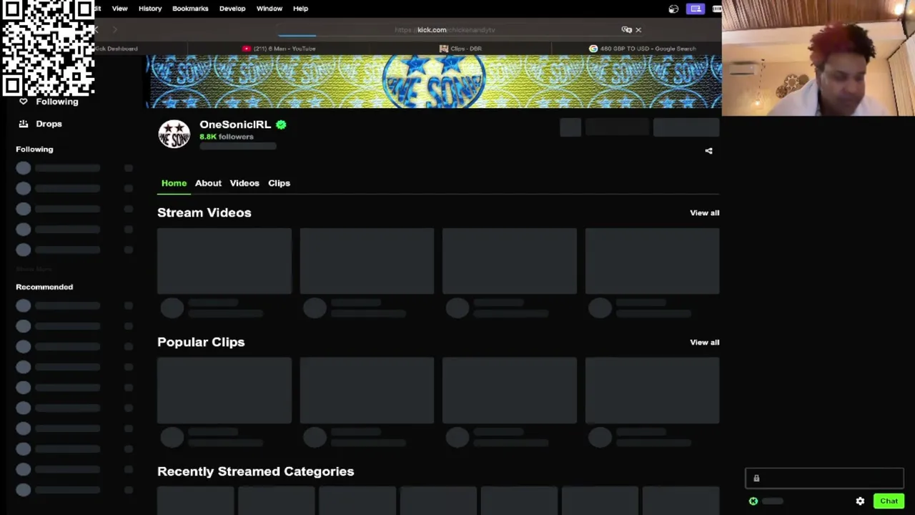Viewport: 915px width, 515px height.
Task: Click the Kick points icon below chat box
Action: [753, 501]
